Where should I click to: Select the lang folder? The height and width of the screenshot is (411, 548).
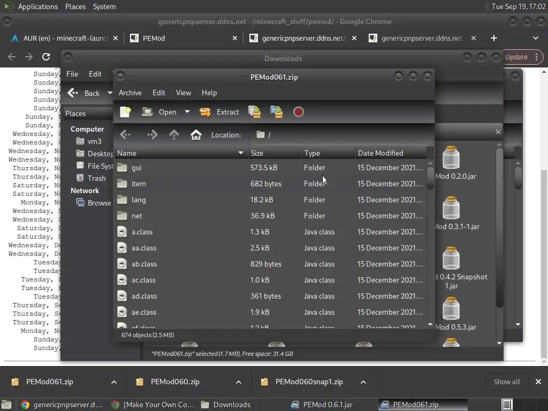[270, 200]
